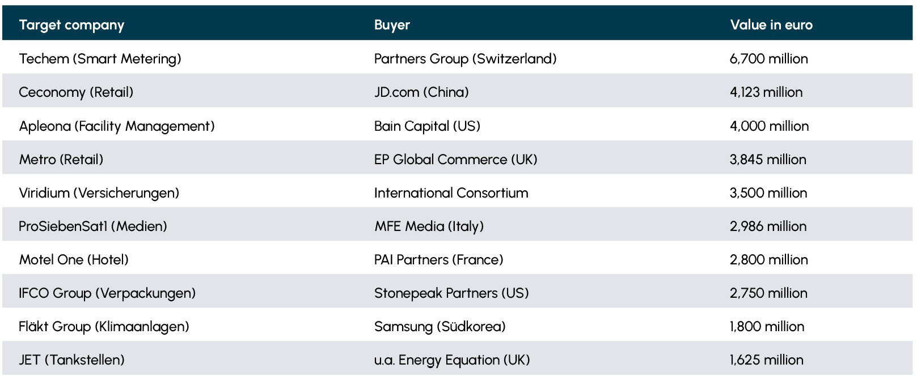Select the Motel One (Hotel) cell
The height and width of the screenshot is (377, 917).
[74, 260]
